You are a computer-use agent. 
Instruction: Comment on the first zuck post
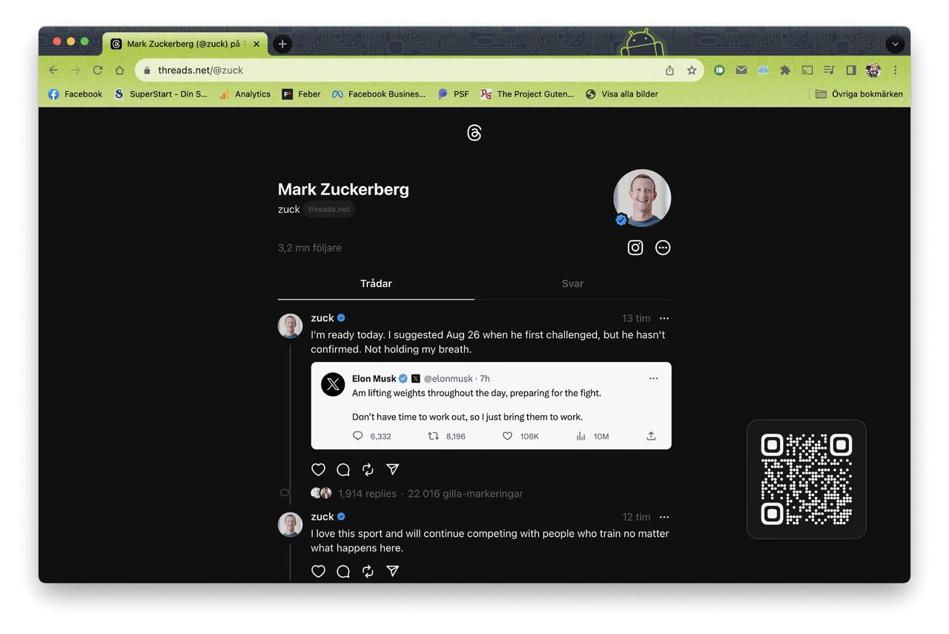point(343,469)
